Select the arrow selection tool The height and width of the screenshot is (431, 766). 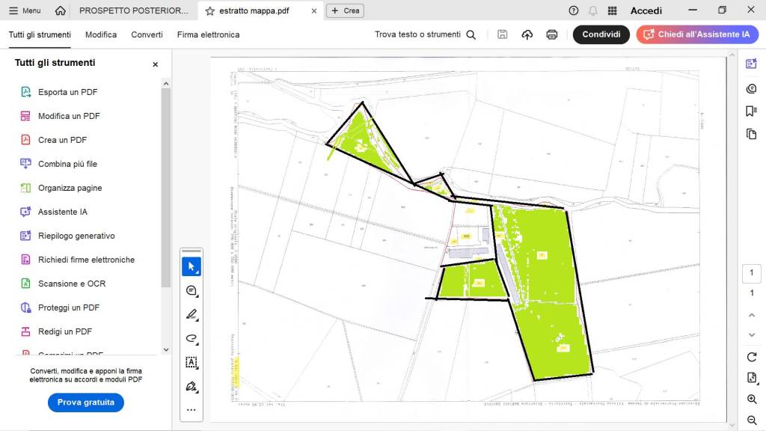point(191,266)
